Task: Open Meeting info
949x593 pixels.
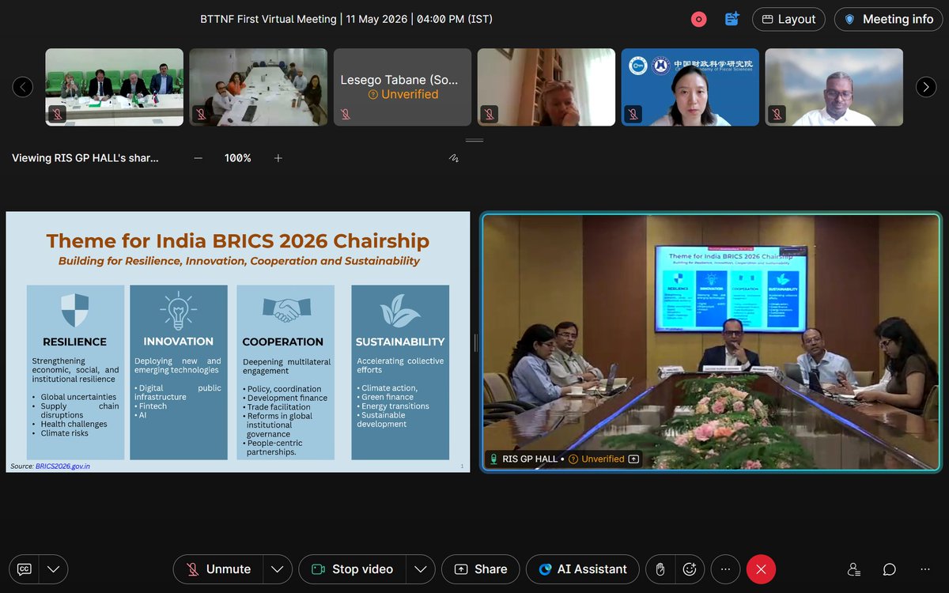Action: [888, 19]
